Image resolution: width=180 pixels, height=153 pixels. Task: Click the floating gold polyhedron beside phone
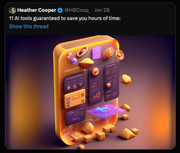point(126,79)
